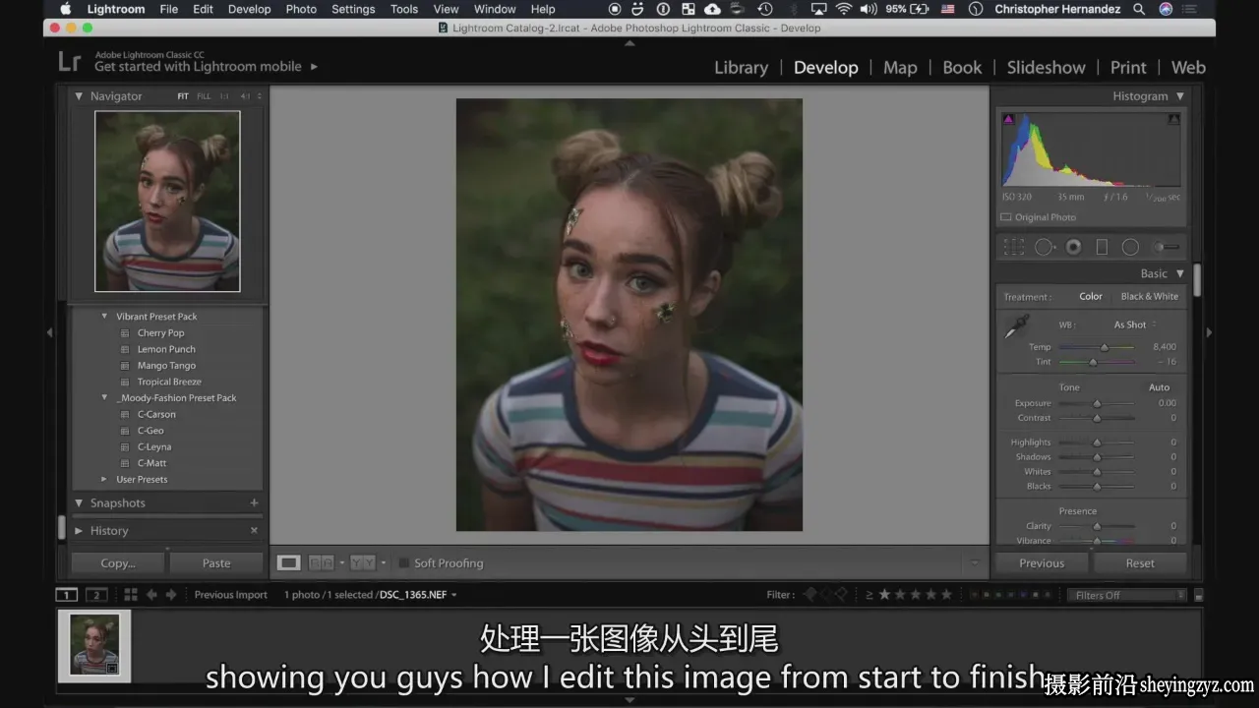Select the Crop Overlay tool
This screenshot has height=708, width=1259.
pyautogui.click(x=1014, y=247)
